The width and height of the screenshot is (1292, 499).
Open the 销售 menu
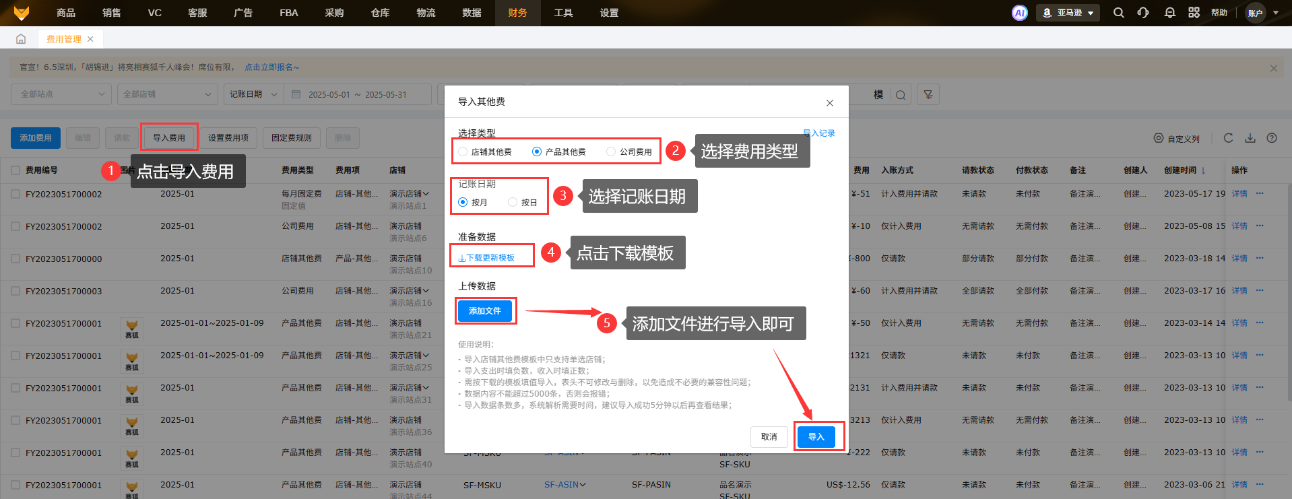(112, 13)
